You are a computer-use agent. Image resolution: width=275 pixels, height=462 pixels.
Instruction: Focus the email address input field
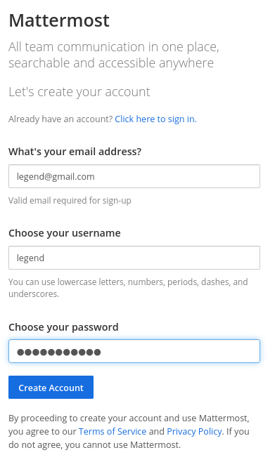134,176
